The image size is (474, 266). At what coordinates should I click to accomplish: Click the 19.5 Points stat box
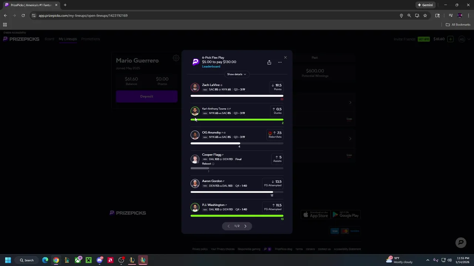277,87
